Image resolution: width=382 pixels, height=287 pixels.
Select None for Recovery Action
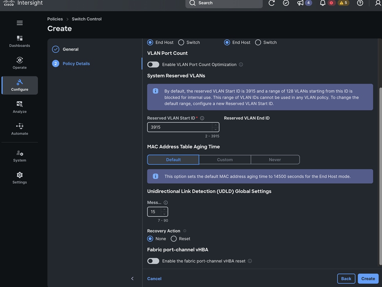click(150, 239)
